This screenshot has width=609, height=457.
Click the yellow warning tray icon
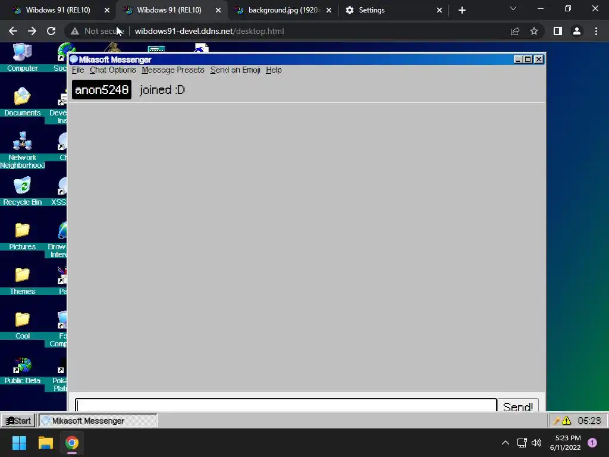pyautogui.click(x=567, y=421)
